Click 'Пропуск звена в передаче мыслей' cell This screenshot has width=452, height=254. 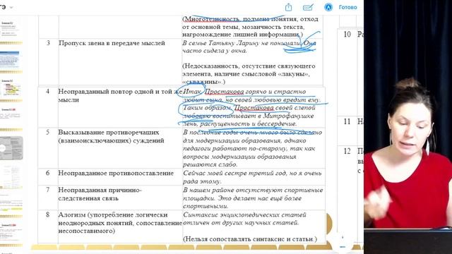pyautogui.click(x=112, y=43)
